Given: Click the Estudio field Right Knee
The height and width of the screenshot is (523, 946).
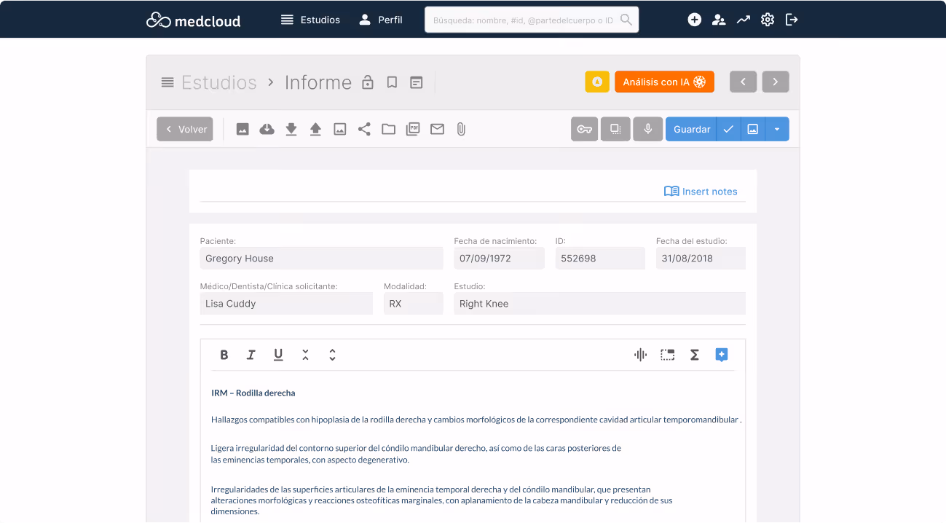Looking at the screenshot, I should pos(599,304).
